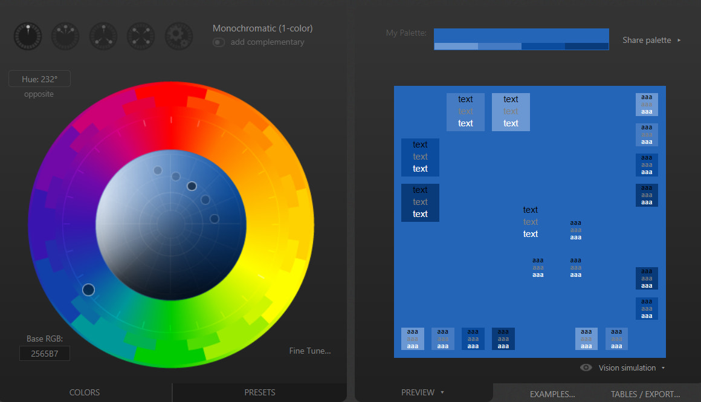Click the opposite link under Hue
This screenshot has height=402, width=701.
click(x=39, y=94)
